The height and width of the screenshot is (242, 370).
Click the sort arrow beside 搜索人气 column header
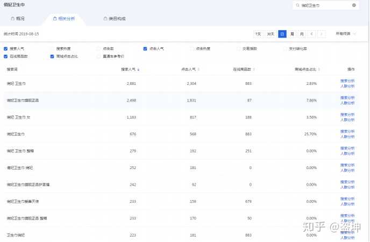(139, 69)
